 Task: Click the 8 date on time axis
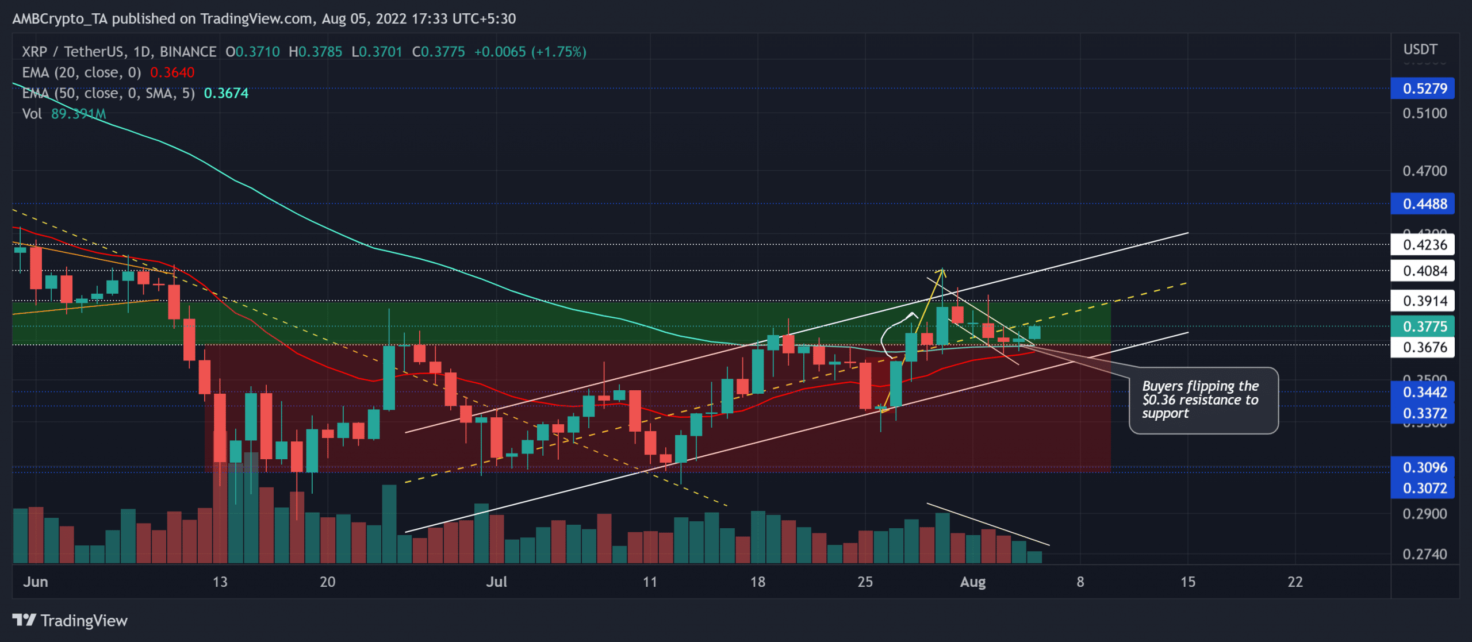click(x=1080, y=582)
